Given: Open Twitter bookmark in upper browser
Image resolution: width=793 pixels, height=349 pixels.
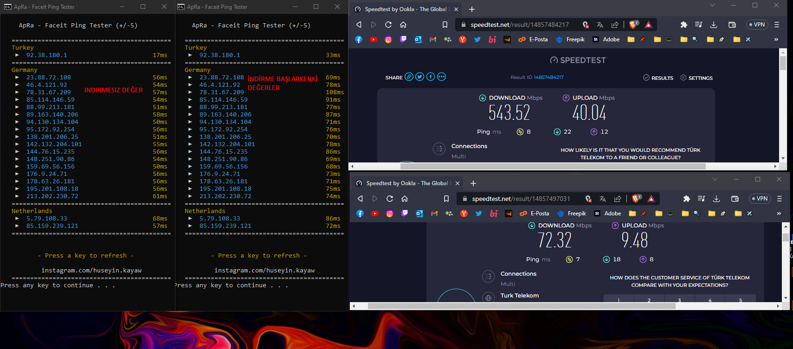Looking at the screenshot, I should coord(477,39).
